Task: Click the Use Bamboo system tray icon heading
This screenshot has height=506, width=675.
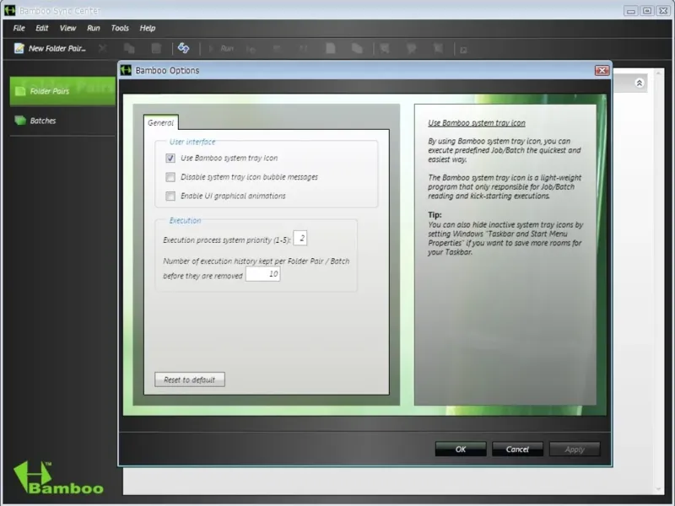Action: click(x=477, y=123)
